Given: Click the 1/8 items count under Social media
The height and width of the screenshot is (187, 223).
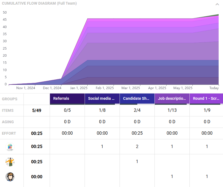Looking at the screenshot, I should pos(102,110).
